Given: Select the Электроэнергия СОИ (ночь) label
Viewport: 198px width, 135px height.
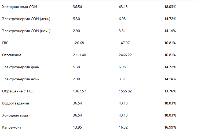Looking at the screenshot, I should tap(26, 31).
